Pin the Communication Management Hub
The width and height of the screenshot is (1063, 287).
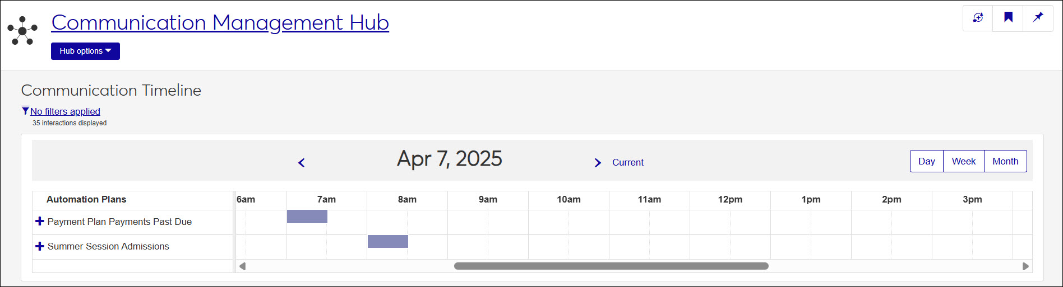tap(1038, 18)
